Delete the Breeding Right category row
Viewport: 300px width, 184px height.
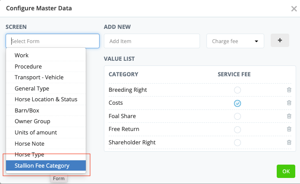[289, 90]
